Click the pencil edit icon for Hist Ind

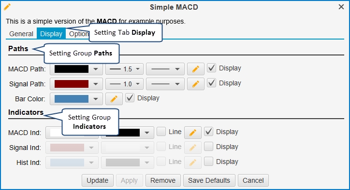point(192,163)
